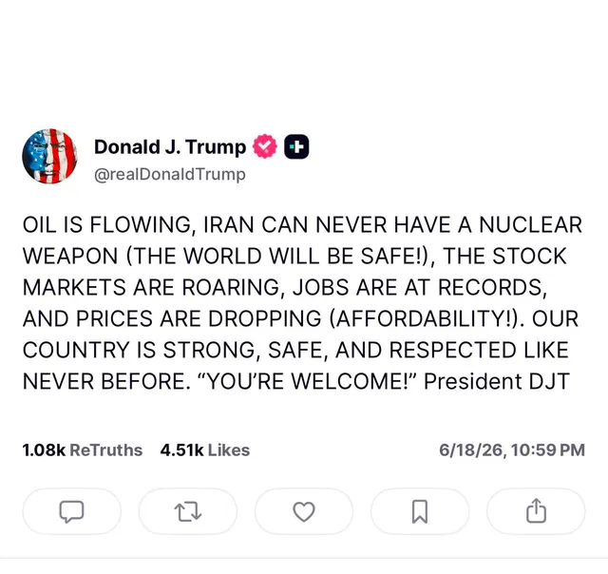ReTruth this post using the arrows icon
This screenshot has width=608, height=574.
(188, 511)
